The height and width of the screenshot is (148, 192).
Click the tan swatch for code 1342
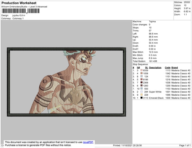141,73
